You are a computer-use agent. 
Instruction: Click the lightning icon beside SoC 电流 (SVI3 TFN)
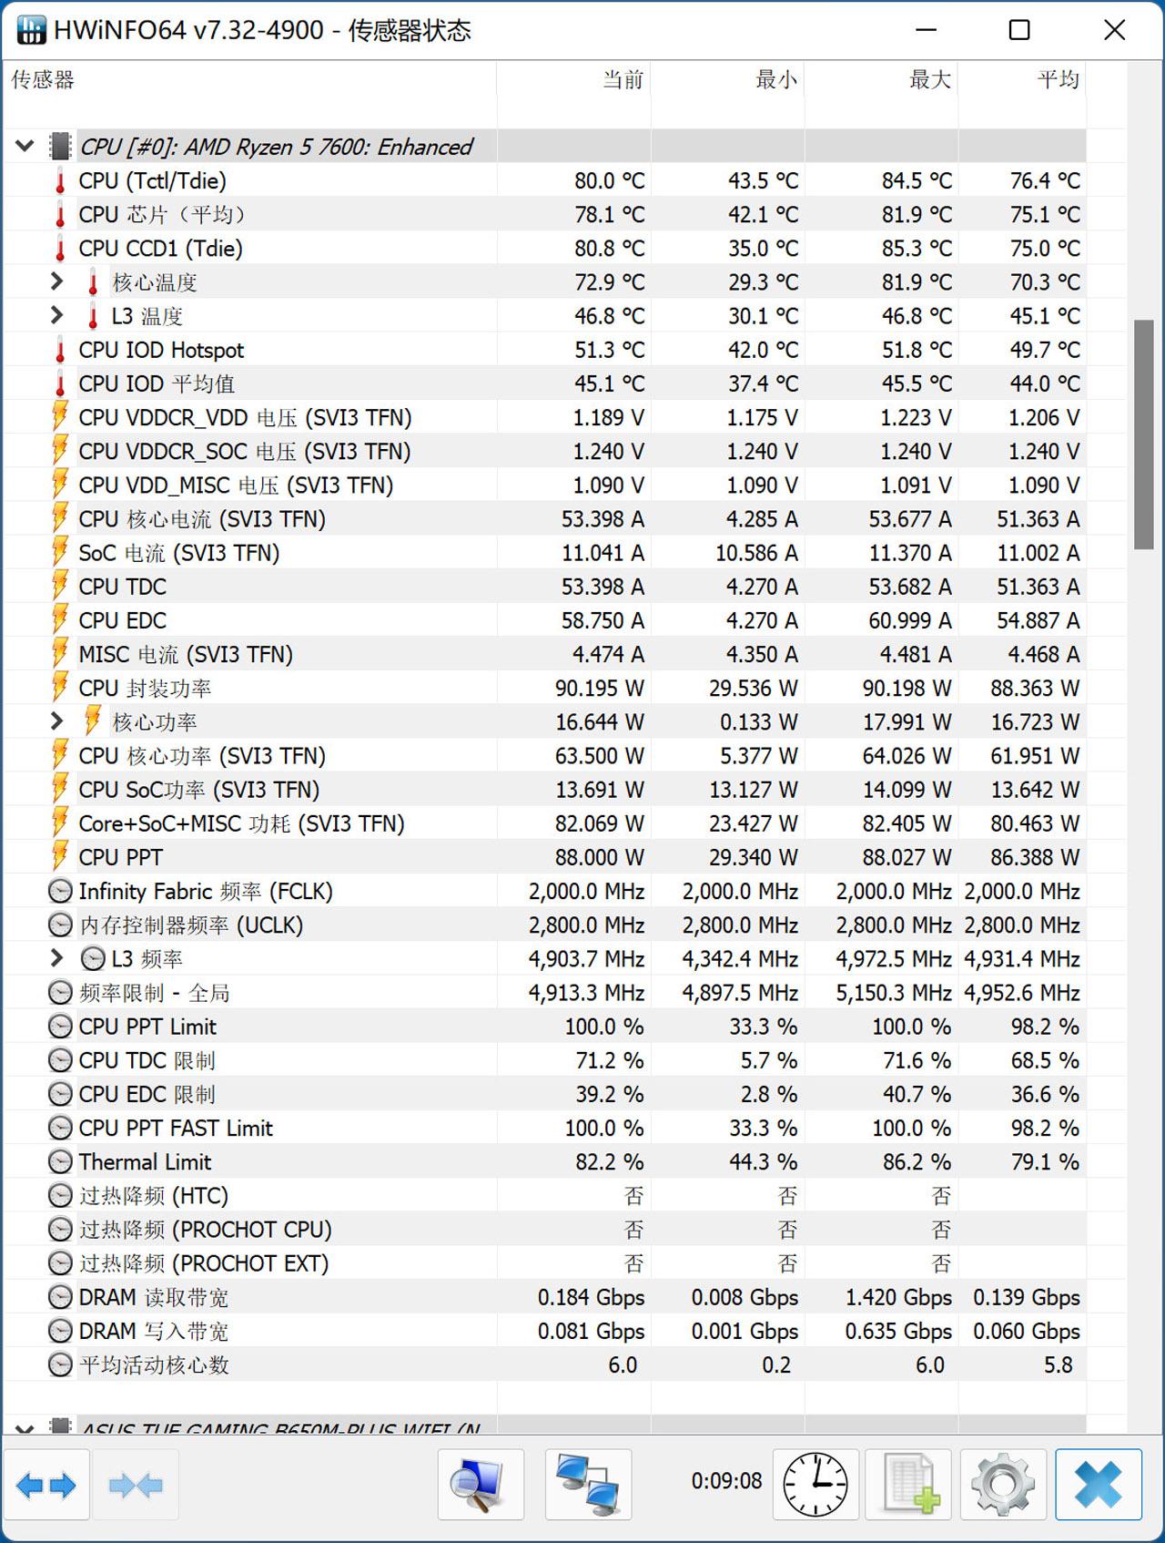pos(60,552)
